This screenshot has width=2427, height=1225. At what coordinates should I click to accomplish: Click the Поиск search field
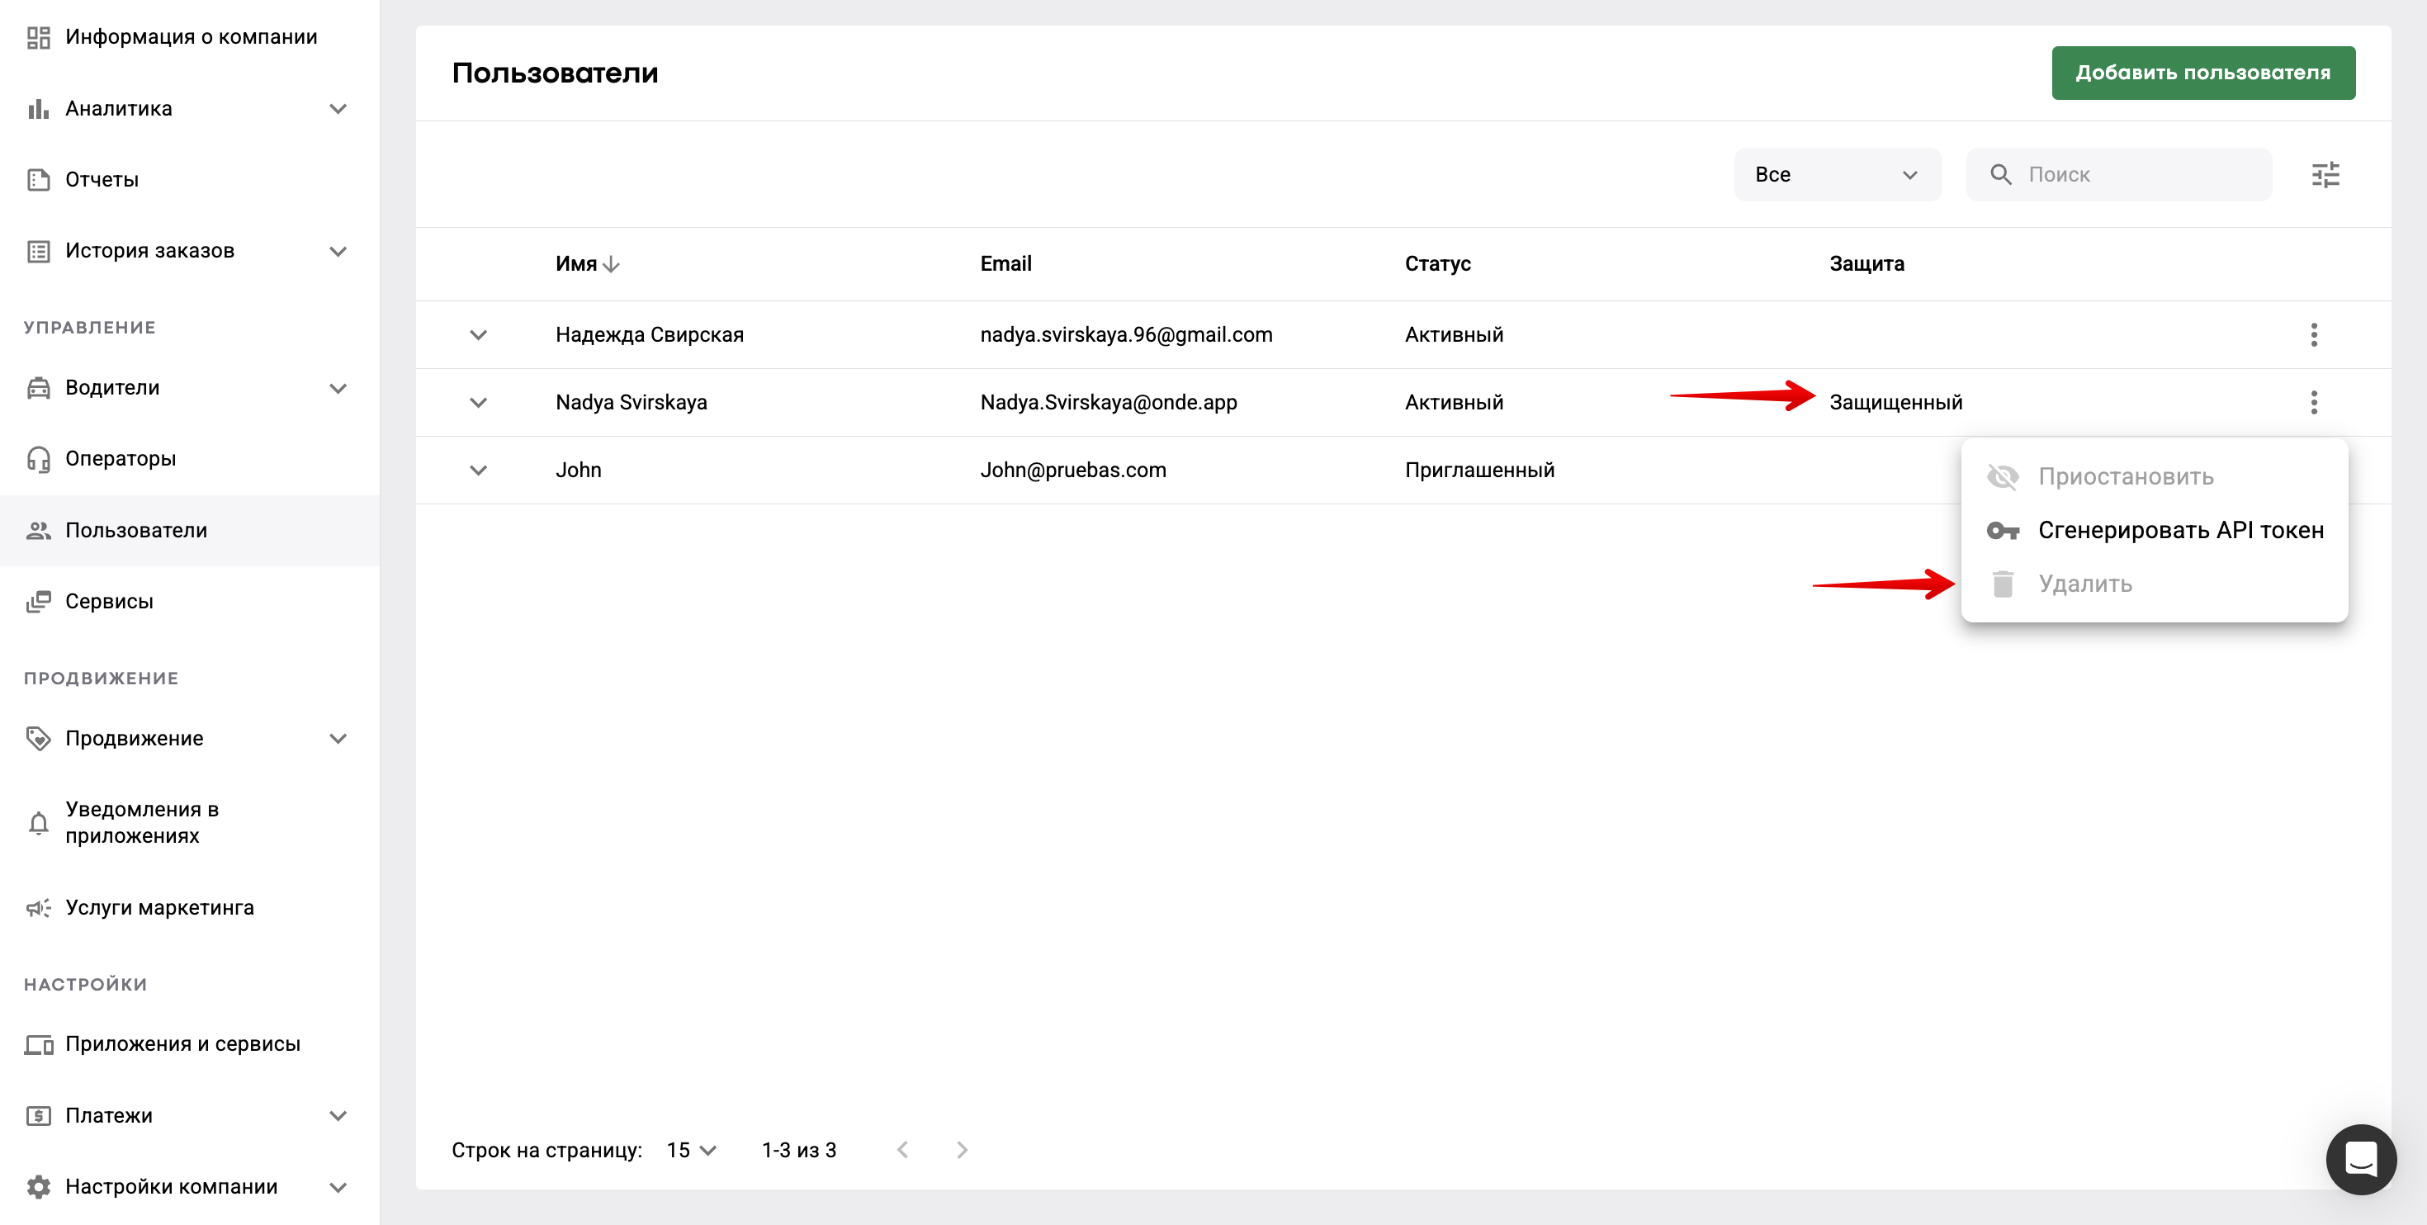2139,174
